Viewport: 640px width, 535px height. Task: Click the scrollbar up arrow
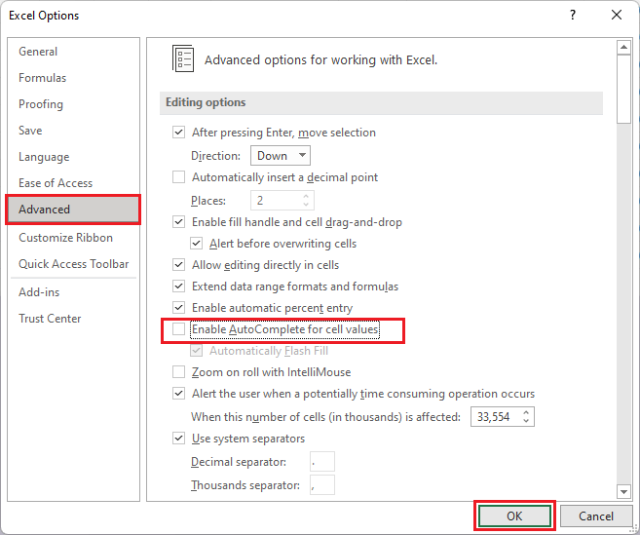tap(623, 47)
